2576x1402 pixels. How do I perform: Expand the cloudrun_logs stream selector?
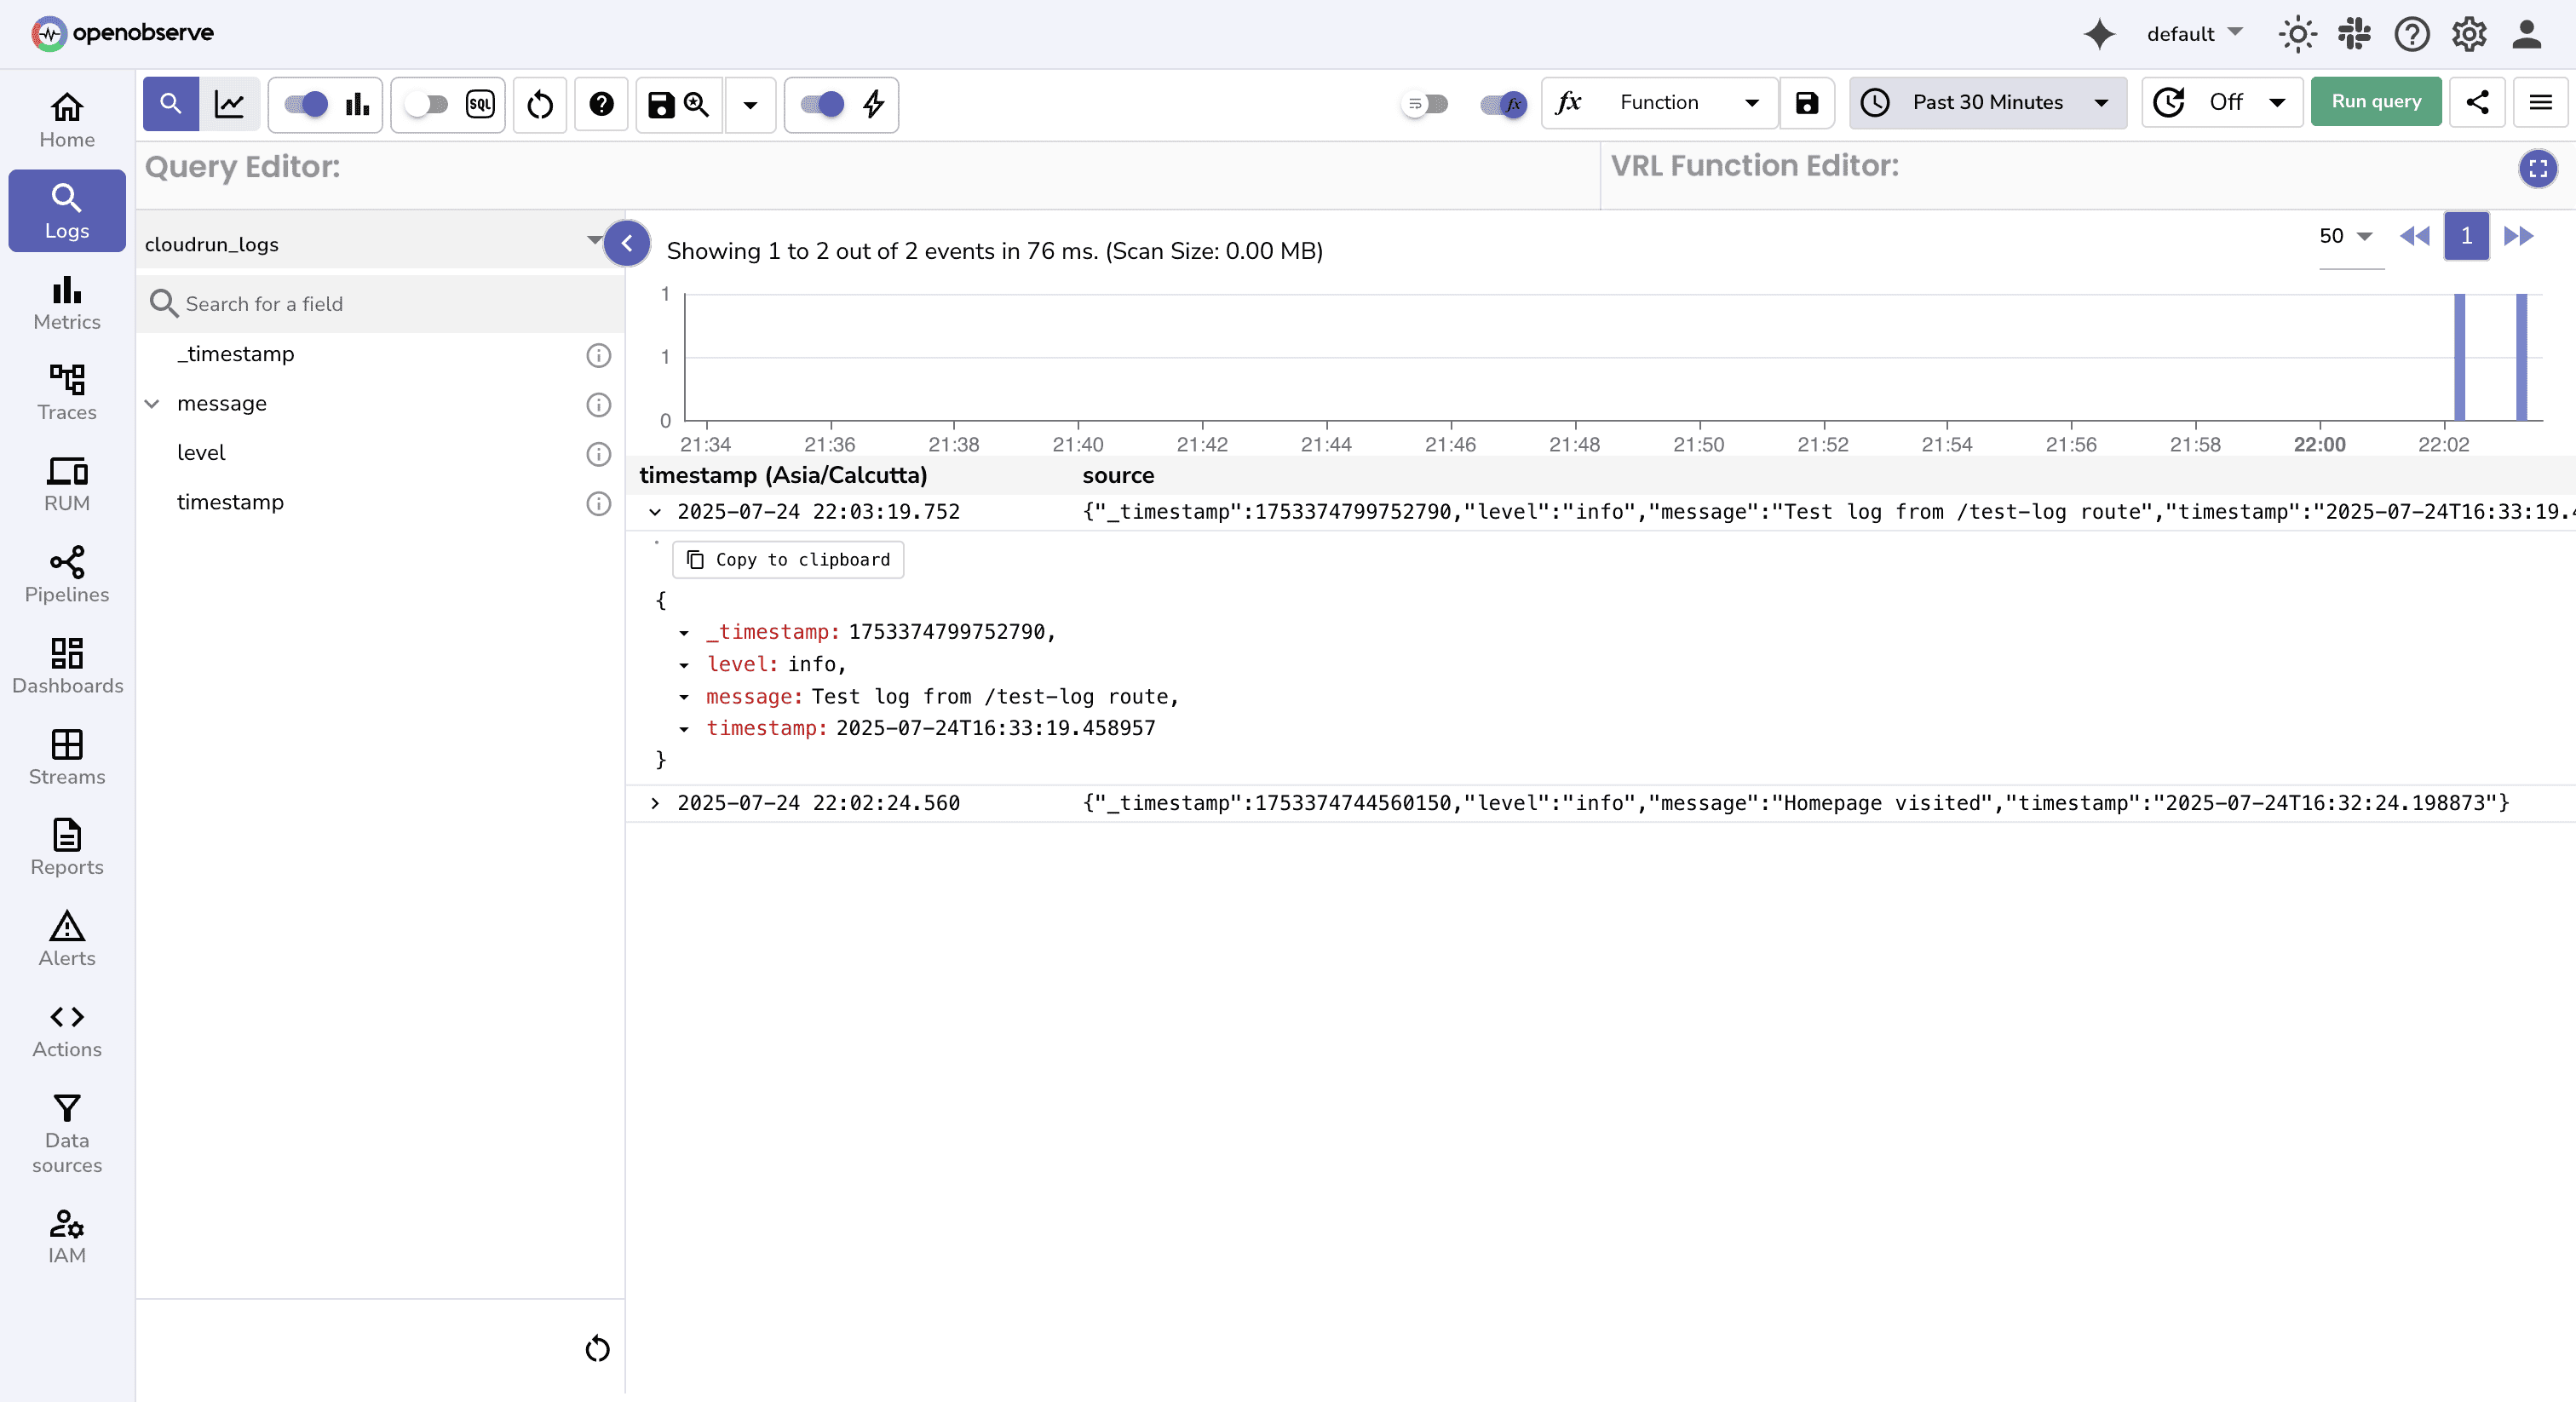click(594, 242)
